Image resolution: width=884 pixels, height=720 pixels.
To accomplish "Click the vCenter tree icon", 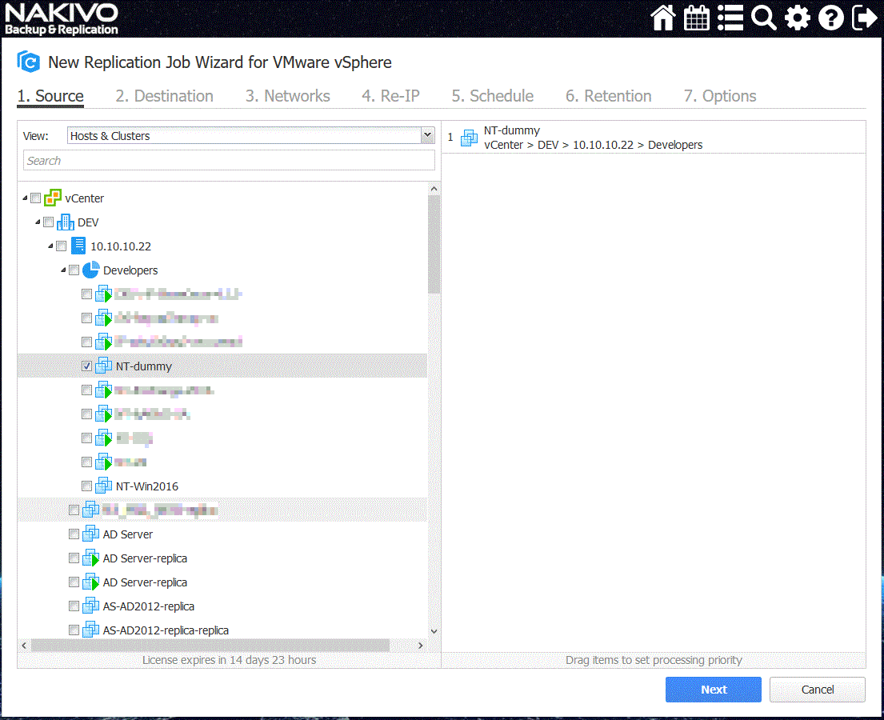I will click(x=53, y=198).
